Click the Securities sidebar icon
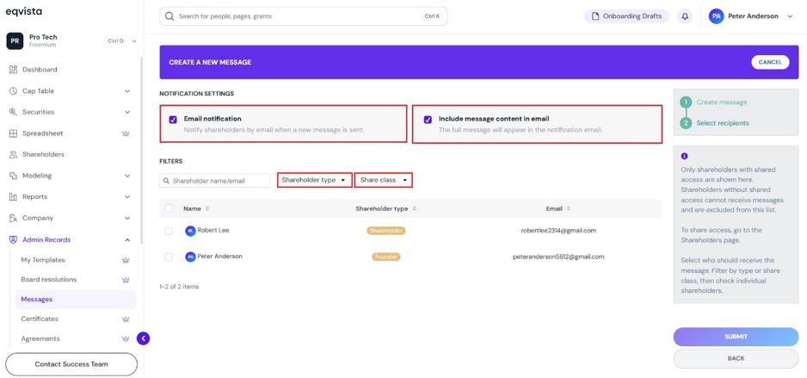Screen dimensions: 807x378 coord(14,112)
